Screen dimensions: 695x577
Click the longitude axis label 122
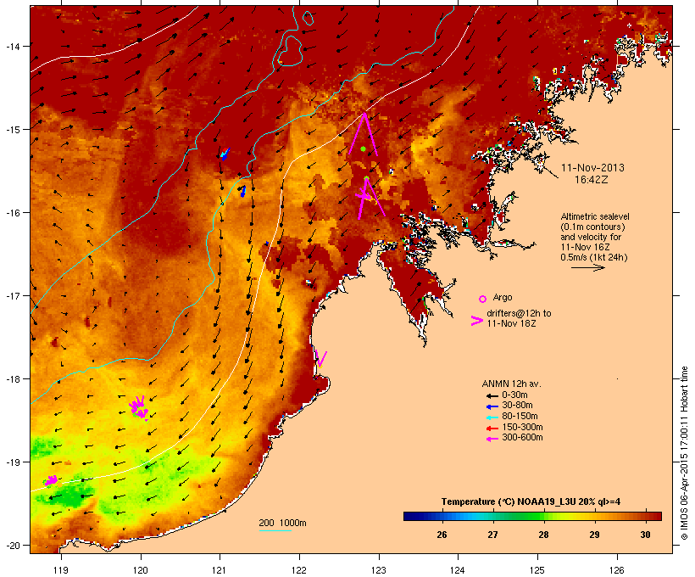coord(299,570)
